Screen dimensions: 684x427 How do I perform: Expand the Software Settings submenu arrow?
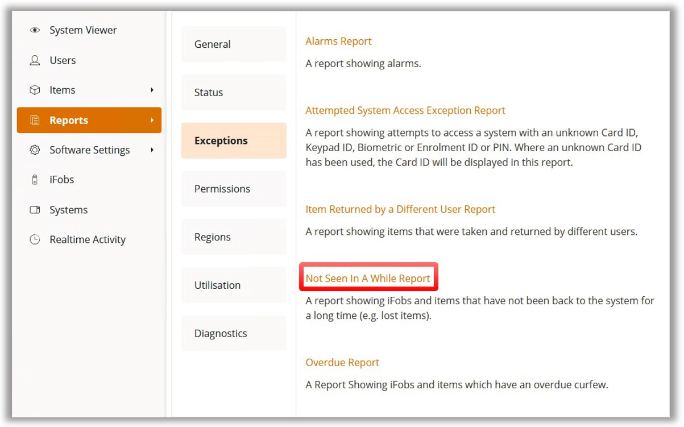152,150
